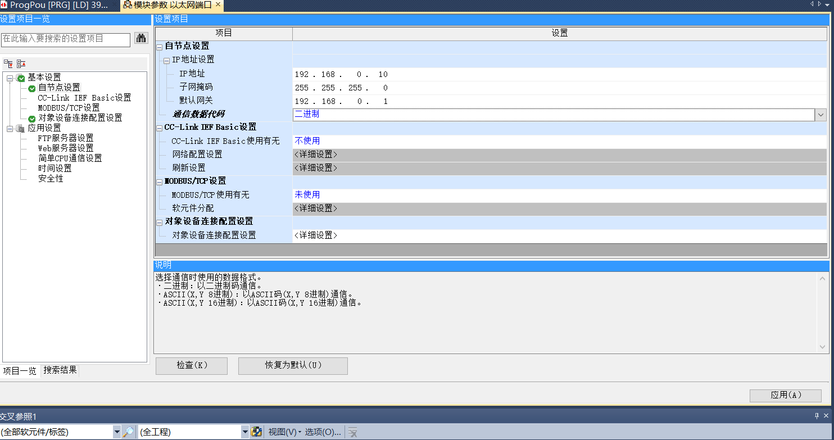Click the icon right of 全工程 dropdown
The image size is (834, 440).
click(x=257, y=432)
